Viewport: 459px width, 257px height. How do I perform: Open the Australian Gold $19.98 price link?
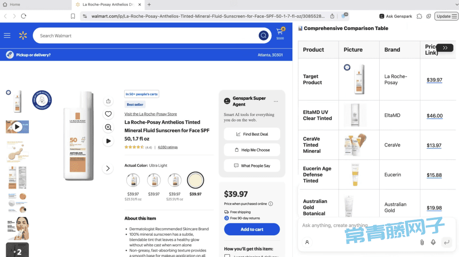(x=434, y=208)
